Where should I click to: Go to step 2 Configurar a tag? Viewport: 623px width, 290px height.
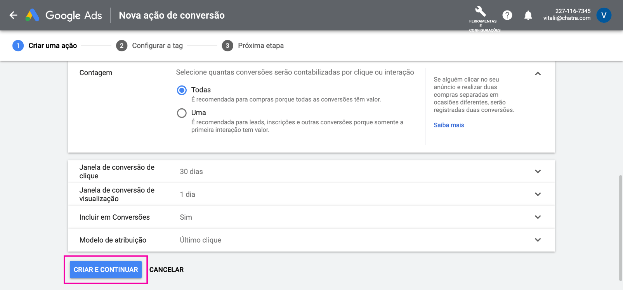point(149,46)
